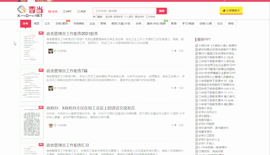The width and height of the screenshot is (270, 155).
Task: Select the 党团 category tab
Action: 36,24
